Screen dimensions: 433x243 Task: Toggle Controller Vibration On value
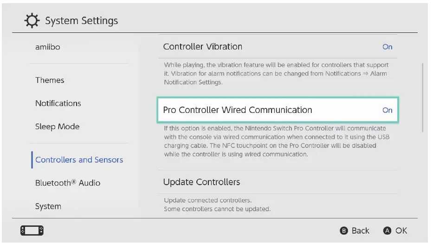387,47
